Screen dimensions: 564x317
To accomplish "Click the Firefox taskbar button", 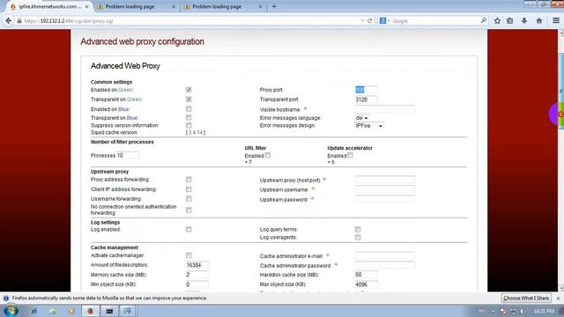I will pos(90,311).
